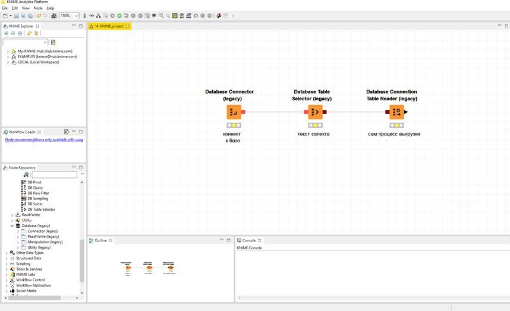The width and height of the screenshot is (510, 311).
Task: Select the Database Connection Table Reader node
Action: (x=396, y=112)
